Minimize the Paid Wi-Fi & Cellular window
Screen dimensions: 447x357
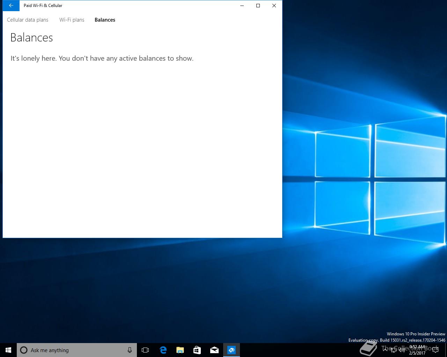coord(242,6)
